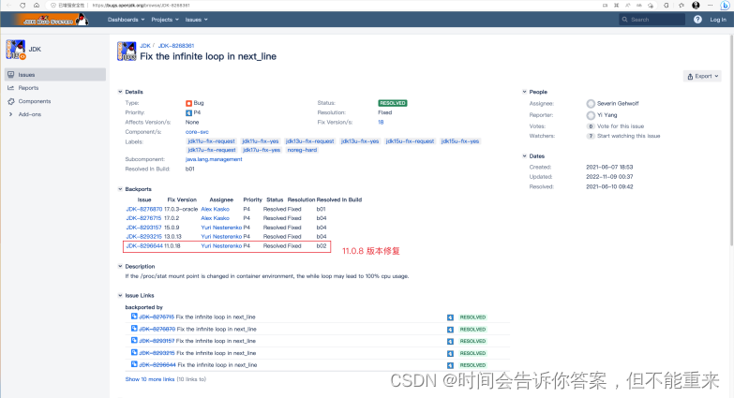
Task: Open Alex Kasko assignee link for 17.0.2
Action: coord(216,218)
